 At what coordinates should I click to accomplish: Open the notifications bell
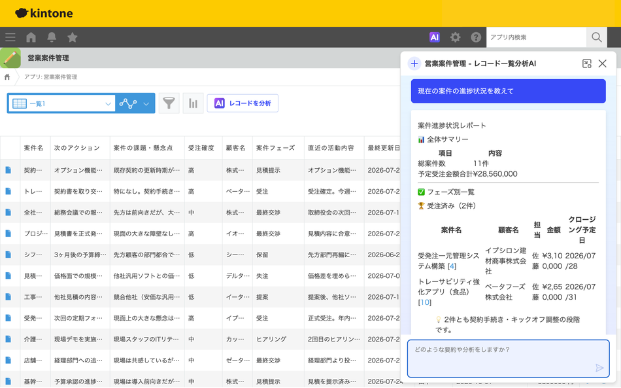pos(52,37)
